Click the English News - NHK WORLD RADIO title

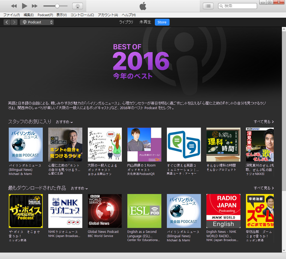coord(221,234)
